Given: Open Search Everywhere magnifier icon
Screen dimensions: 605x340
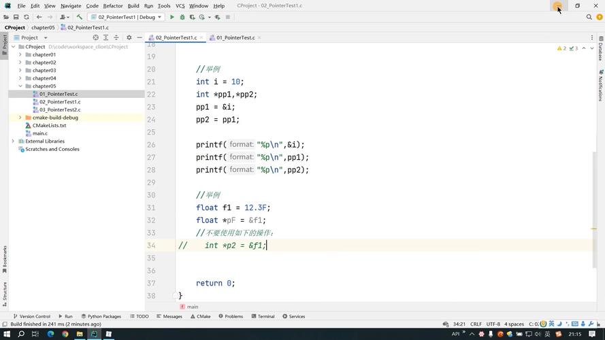Looking at the screenshot, I should (589, 17).
